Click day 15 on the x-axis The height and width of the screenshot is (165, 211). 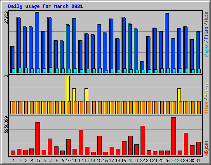pyautogui.click(x=99, y=160)
